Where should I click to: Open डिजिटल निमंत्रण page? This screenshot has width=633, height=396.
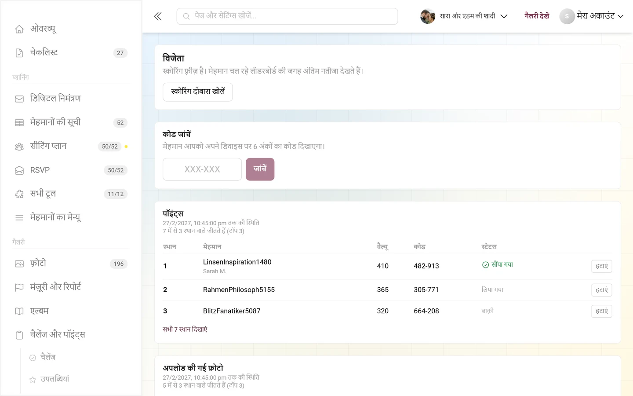click(70, 99)
